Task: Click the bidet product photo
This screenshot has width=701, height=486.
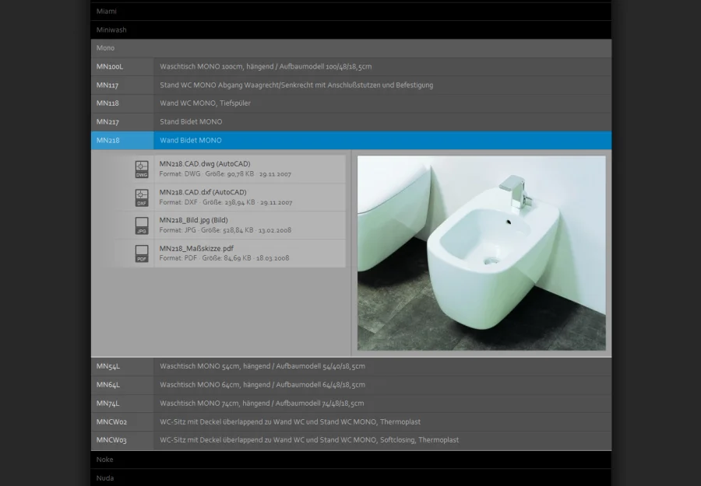Action: point(481,253)
